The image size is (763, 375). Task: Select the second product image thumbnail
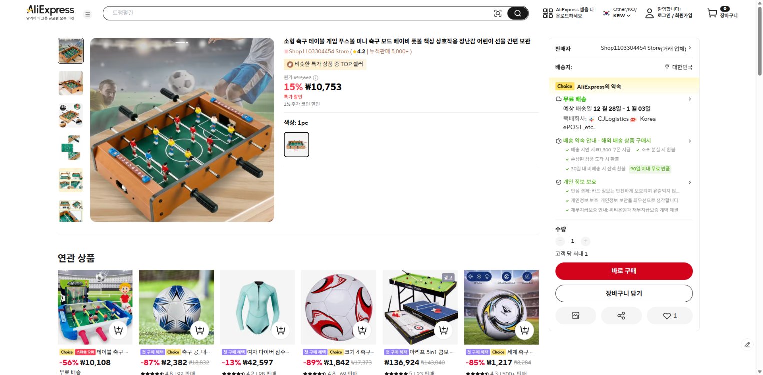tap(71, 83)
